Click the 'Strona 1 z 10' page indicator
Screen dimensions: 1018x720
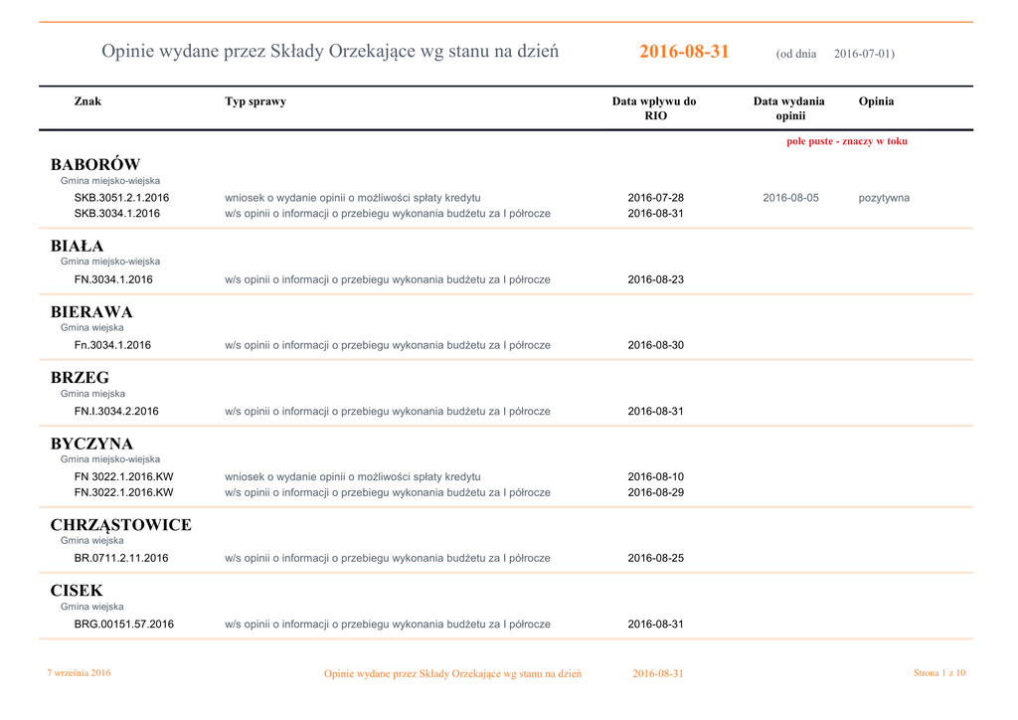tap(938, 673)
